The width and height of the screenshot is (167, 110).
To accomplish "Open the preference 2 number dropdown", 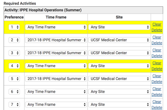I will coord(14,40).
